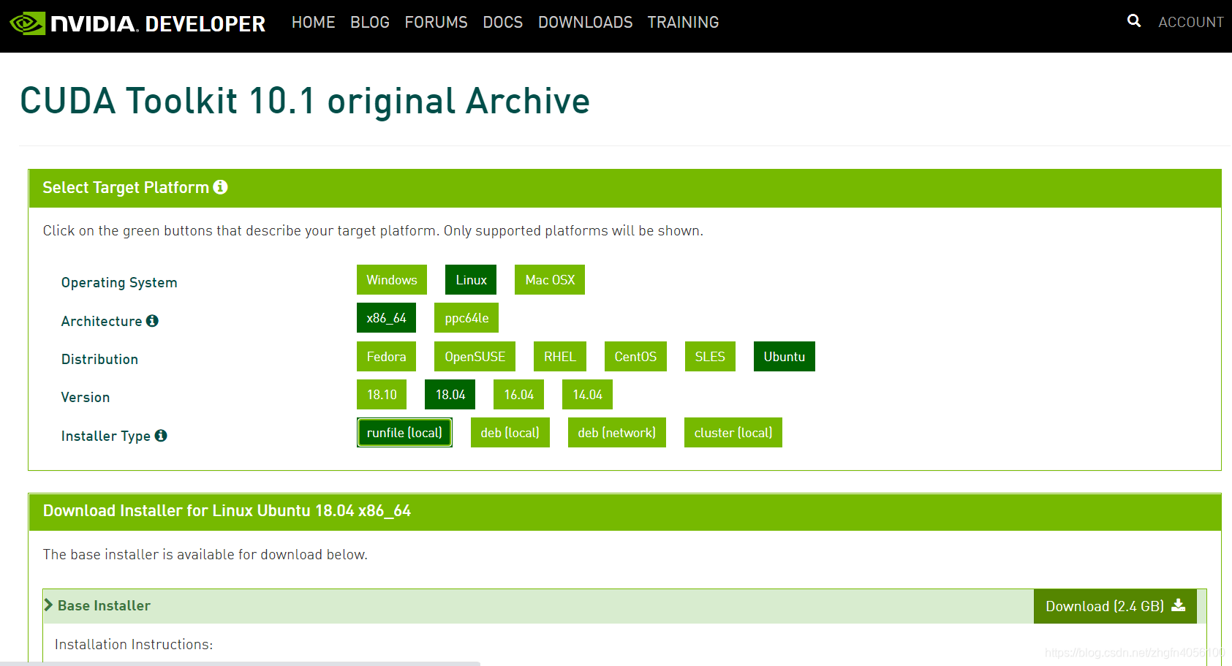Click the Installer Type info icon
Viewport: 1232px width, 666px height.
161,436
